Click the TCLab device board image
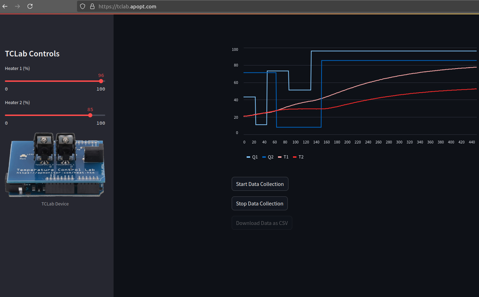The image size is (479, 297). click(x=55, y=165)
